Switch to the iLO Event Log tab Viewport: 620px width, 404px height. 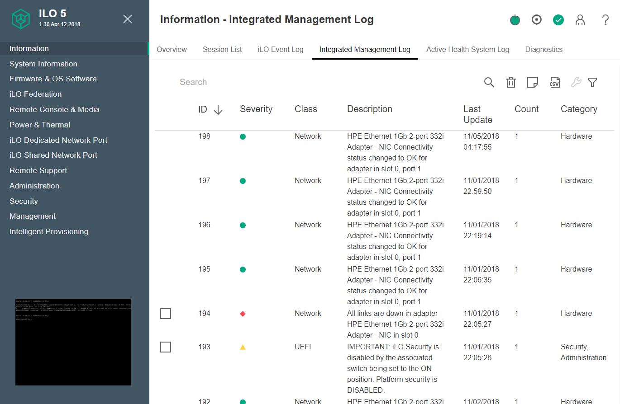(x=280, y=50)
